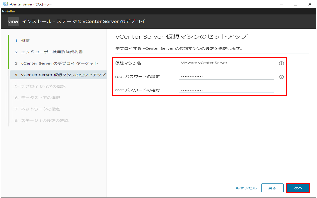This screenshot has height=198, width=317.
Task: Click the 戻る button
Action: coord(272,188)
